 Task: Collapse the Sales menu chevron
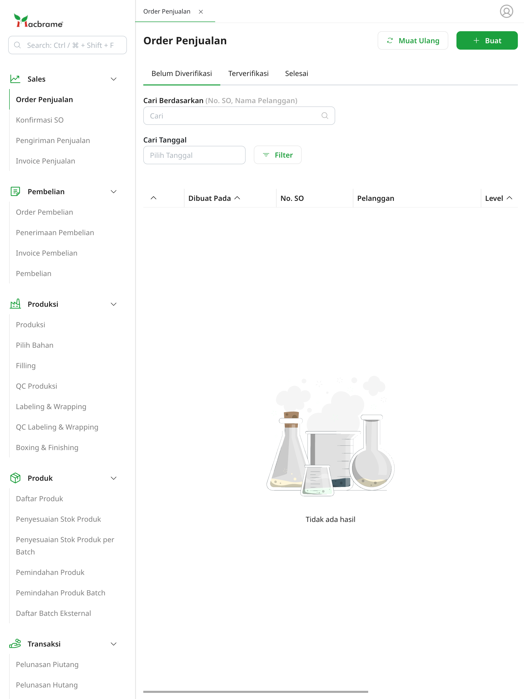pyautogui.click(x=113, y=79)
